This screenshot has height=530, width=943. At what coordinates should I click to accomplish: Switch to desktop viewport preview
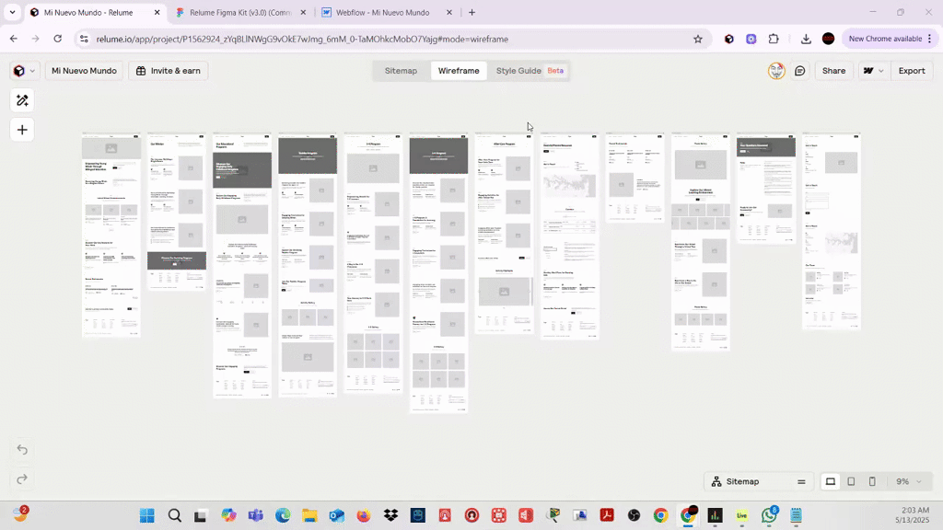point(830,481)
